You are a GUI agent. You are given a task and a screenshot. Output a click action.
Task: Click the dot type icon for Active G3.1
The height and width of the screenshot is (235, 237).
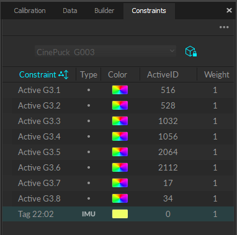pyautogui.click(x=89, y=90)
